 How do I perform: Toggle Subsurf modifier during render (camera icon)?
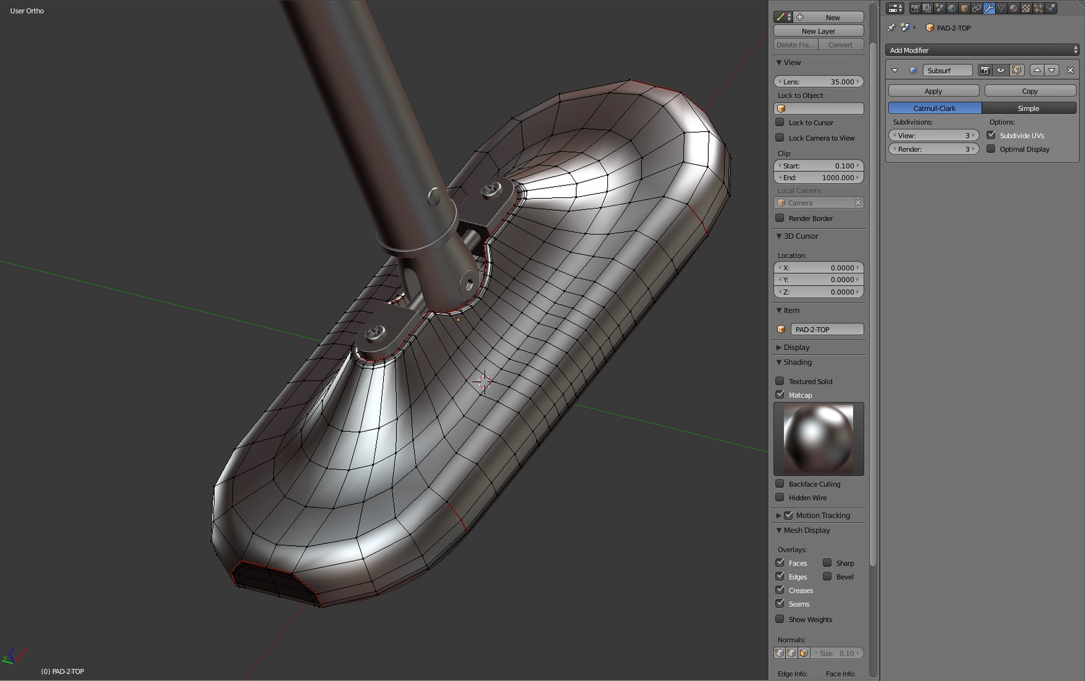click(985, 70)
